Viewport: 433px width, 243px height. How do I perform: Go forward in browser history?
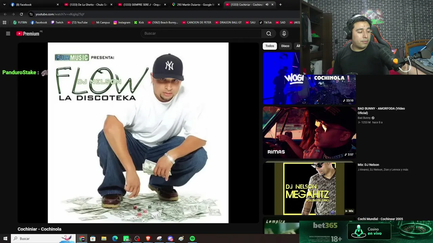13,14
